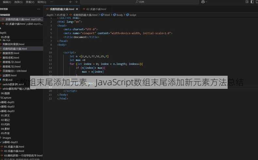Expand the FSCapture folder
This screenshot has height=160, width=258.
(x=6, y=98)
